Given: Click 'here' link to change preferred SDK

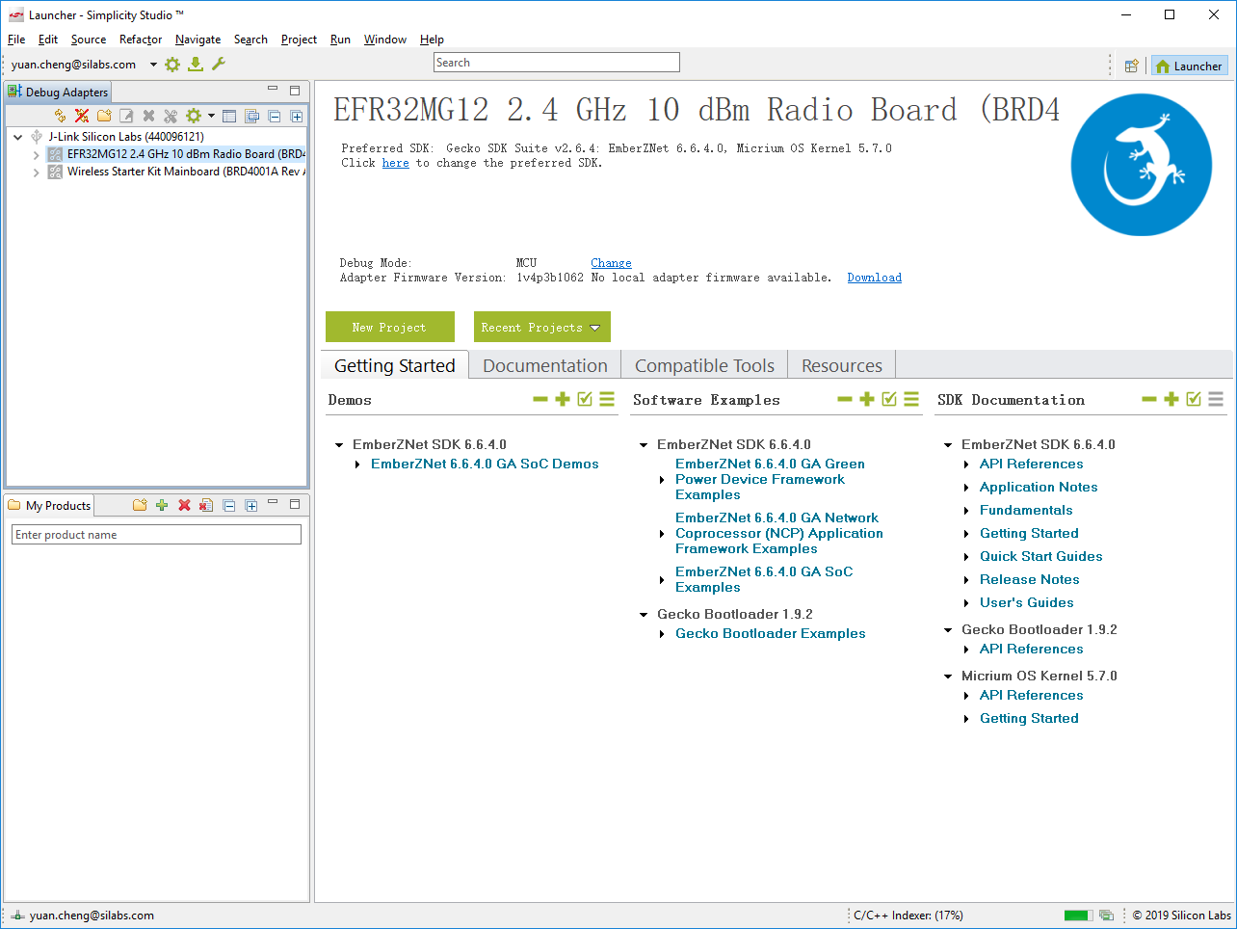Looking at the screenshot, I should pos(396,163).
